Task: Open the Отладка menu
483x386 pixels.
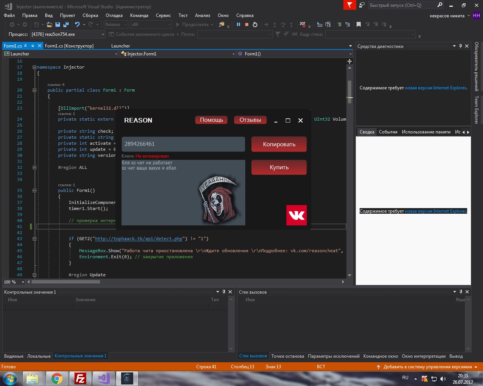Action: pyautogui.click(x=114, y=15)
